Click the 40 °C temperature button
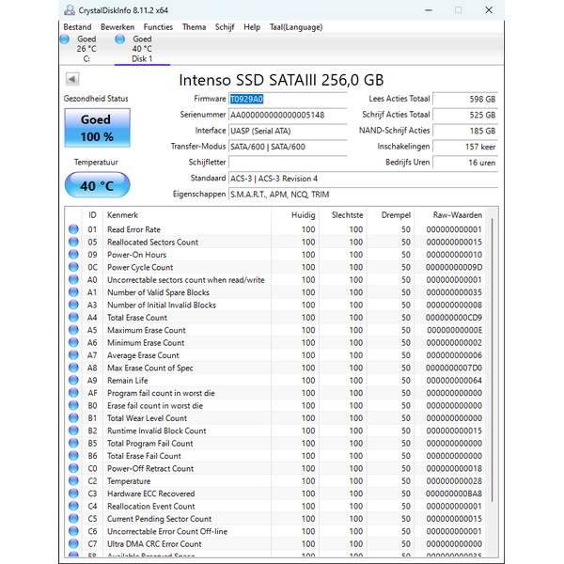 point(97,185)
